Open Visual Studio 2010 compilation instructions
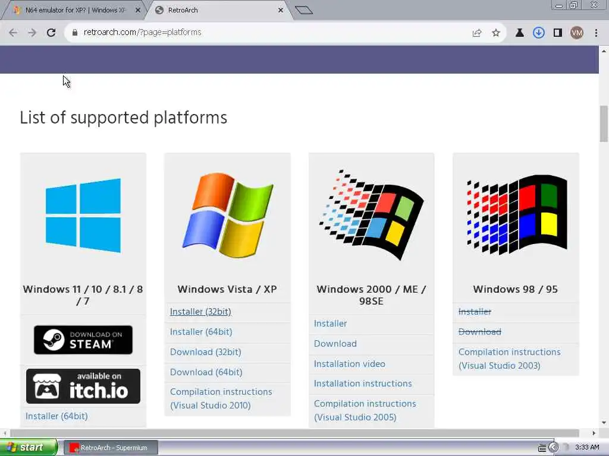Viewport: 609px width, 456px height. (221, 398)
